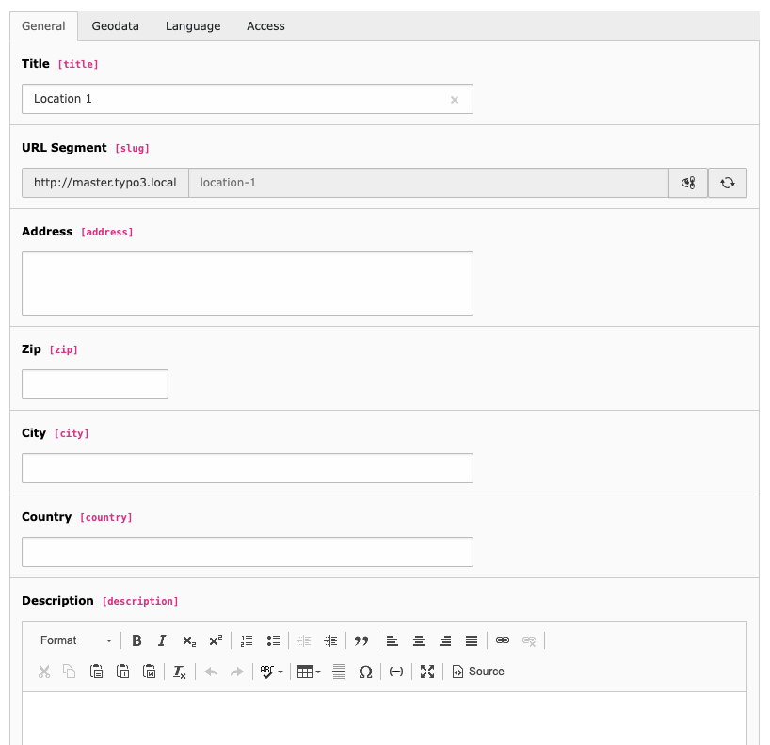770x745 pixels.
Task: Toggle italic formatting in Description editor
Action: (x=162, y=640)
